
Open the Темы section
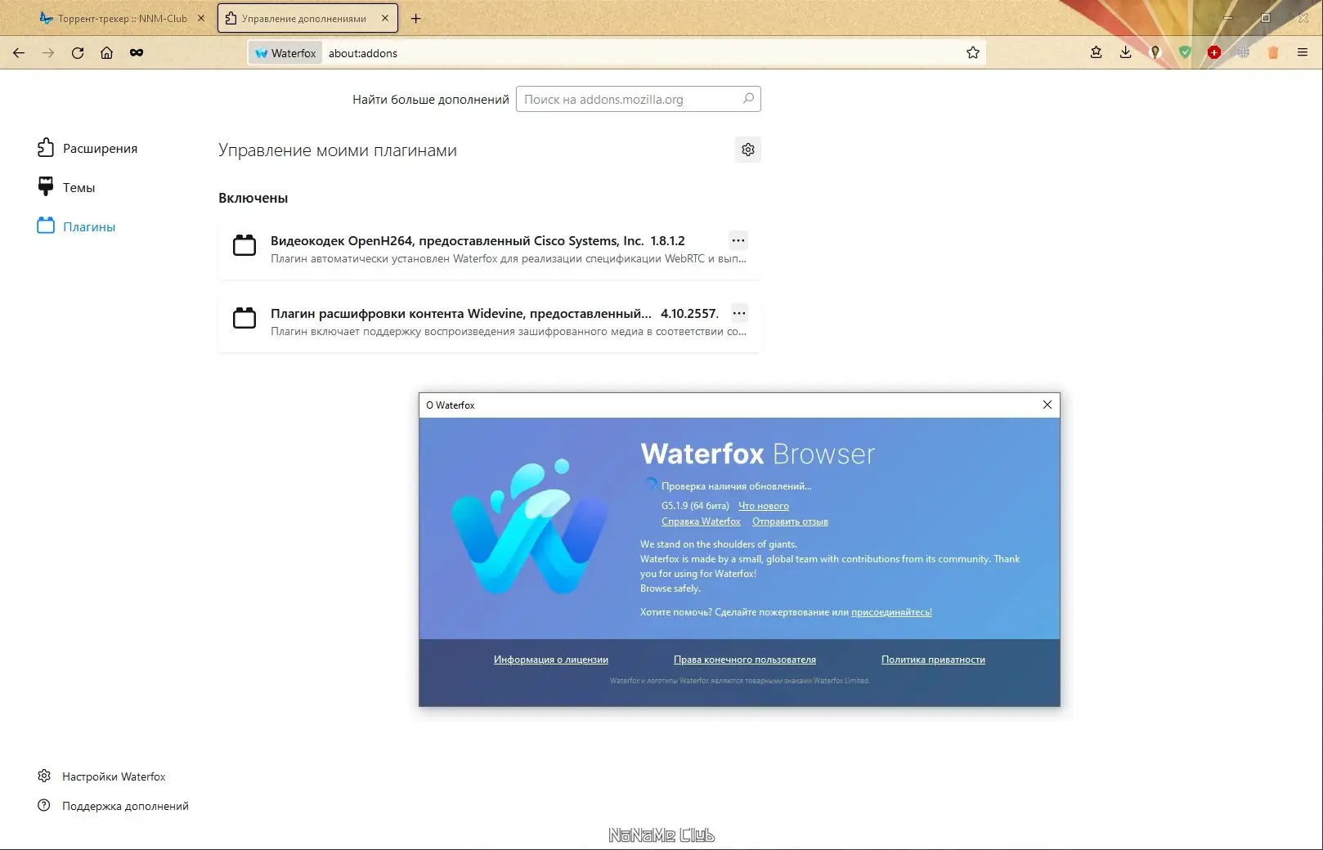pos(66,187)
